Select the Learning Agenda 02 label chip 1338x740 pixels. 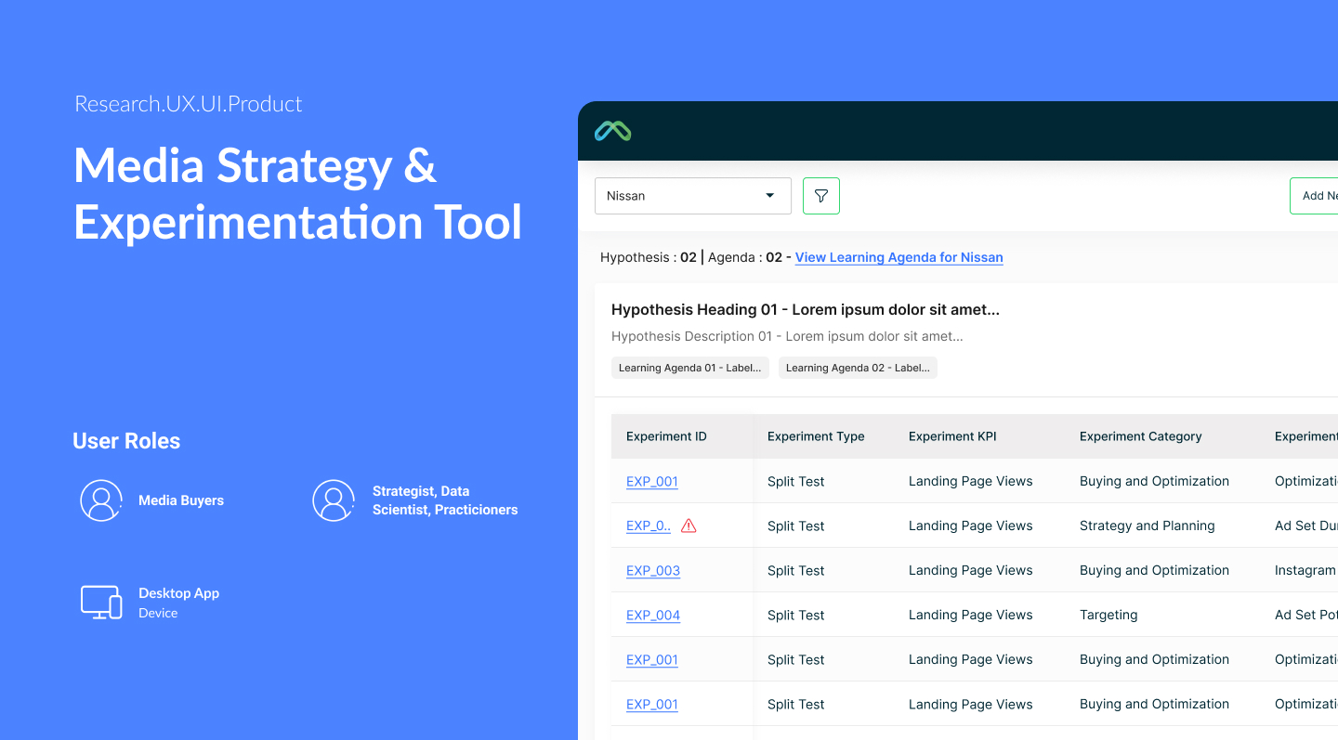pyautogui.click(x=857, y=367)
